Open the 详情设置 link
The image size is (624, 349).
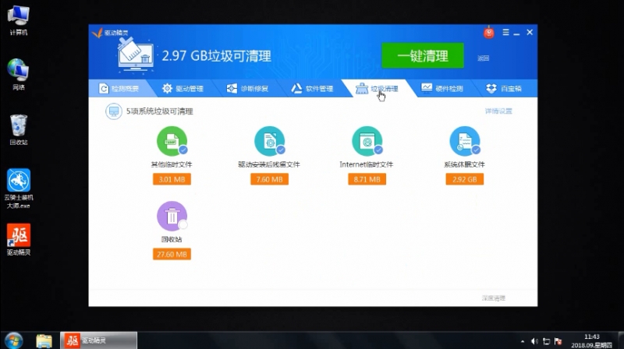click(498, 111)
